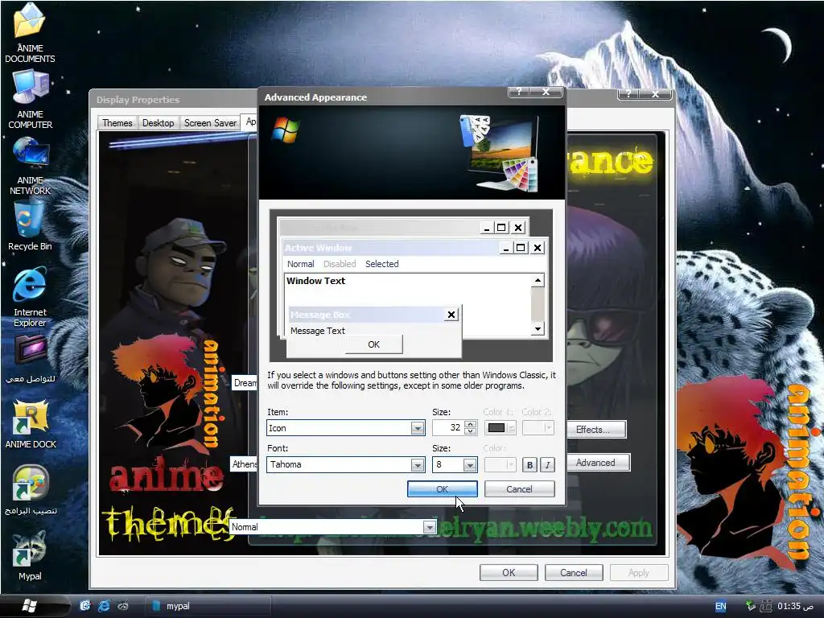Switch to Screen Saver tab in Display Properties
The height and width of the screenshot is (618, 824).
(210, 123)
